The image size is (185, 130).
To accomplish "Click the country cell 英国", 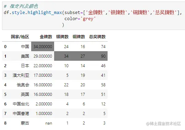I will [25, 94].
